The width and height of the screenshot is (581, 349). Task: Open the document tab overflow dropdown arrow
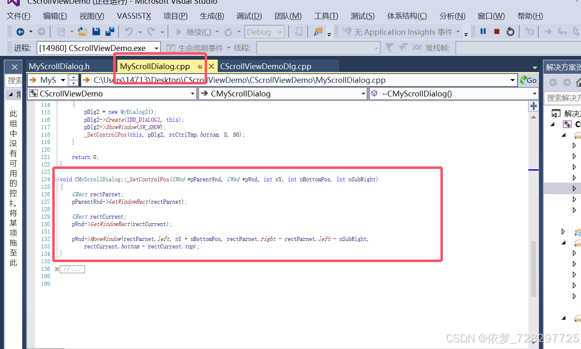535,67
